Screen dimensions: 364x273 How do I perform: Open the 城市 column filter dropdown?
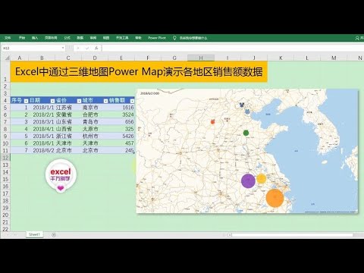105,101
